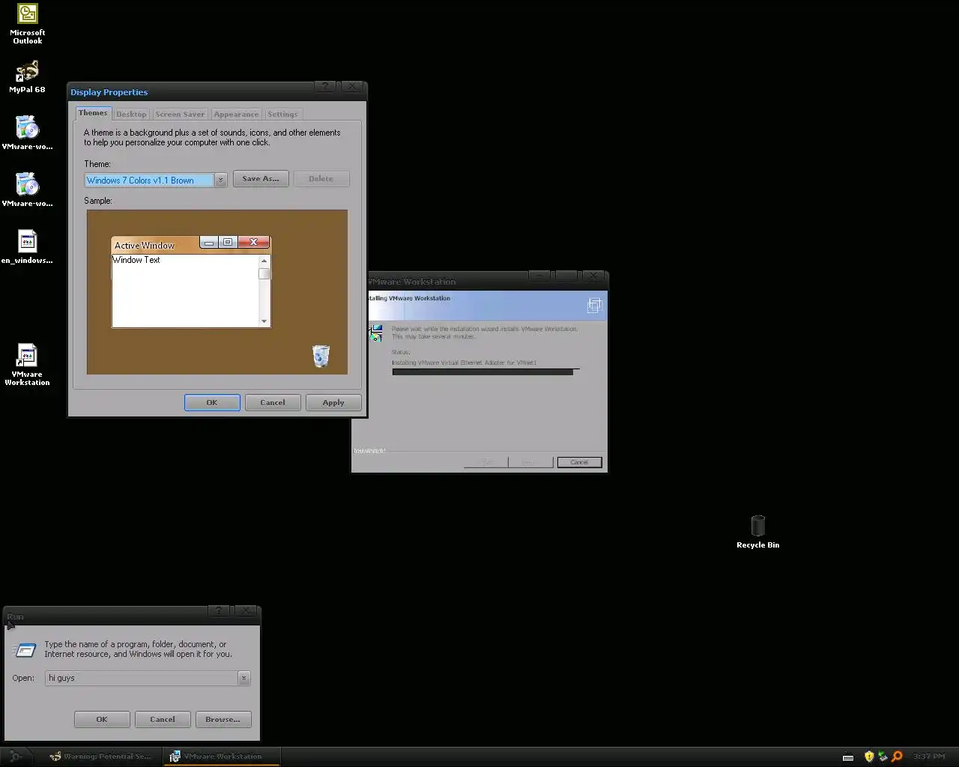The image size is (959, 767).
Task: Expand the Theme dropdown list
Action: pos(220,181)
